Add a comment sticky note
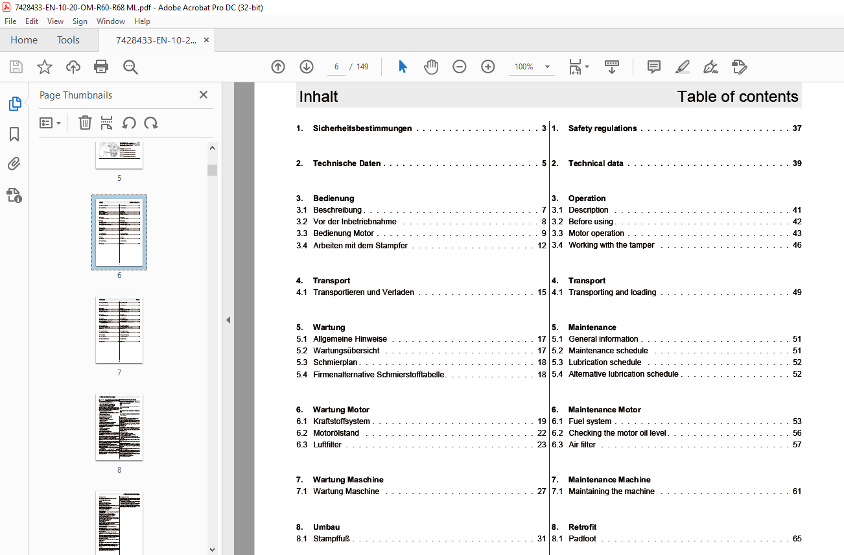The image size is (844, 555). tap(654, 67)
